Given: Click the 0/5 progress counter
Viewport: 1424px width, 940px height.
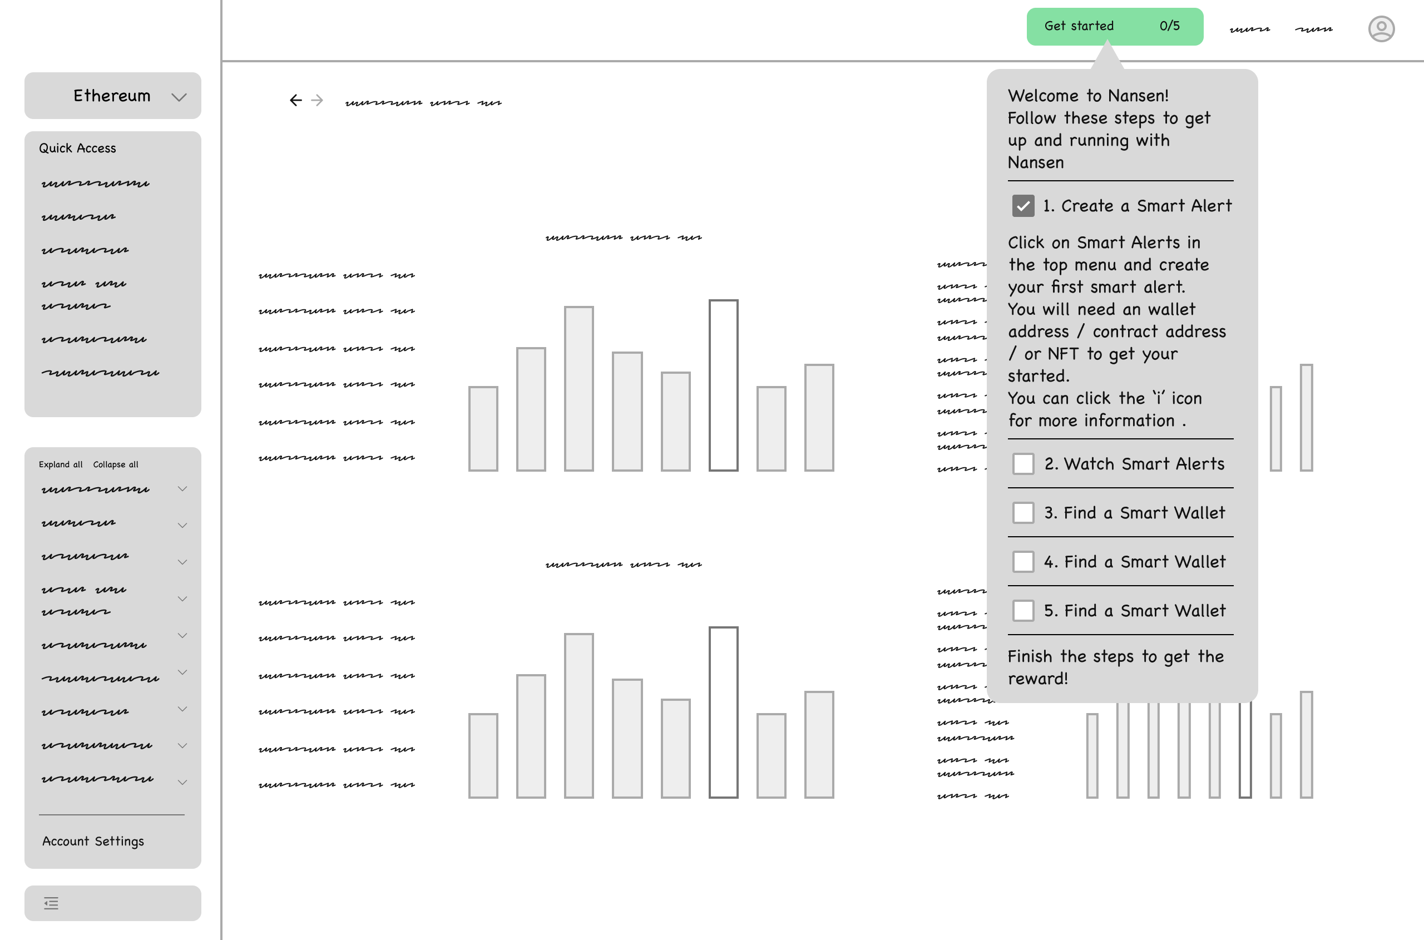Looking at the screenshot, I should click(x=1169, y=26).
